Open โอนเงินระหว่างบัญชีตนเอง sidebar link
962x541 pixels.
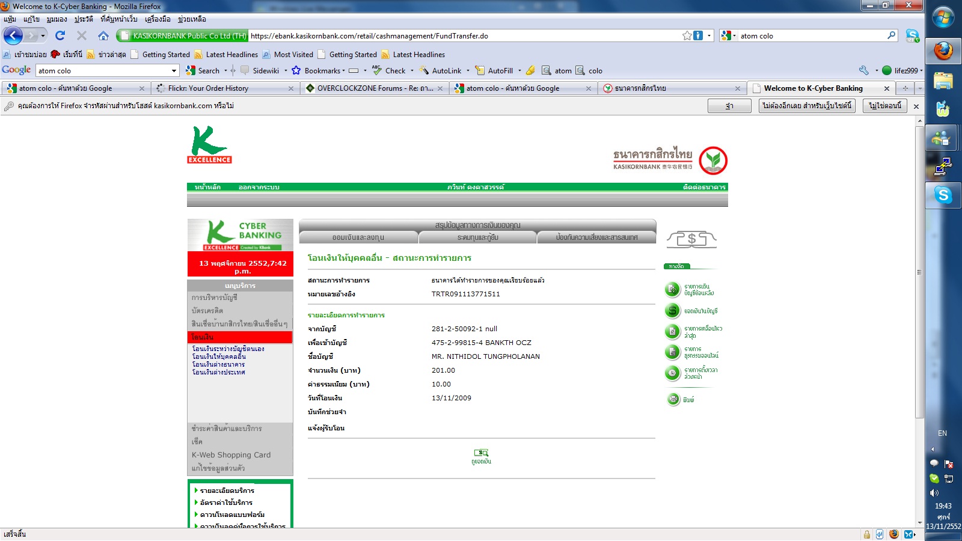click(x=228, y=349)
